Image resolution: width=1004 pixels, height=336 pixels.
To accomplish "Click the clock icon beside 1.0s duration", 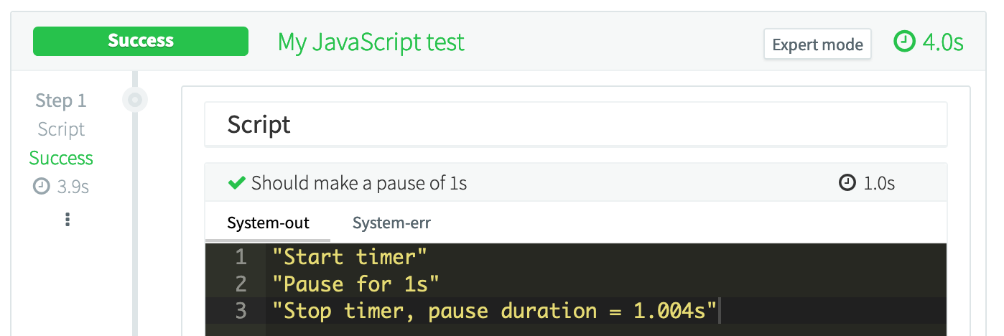I will pyautogui.click(x=847, y=183).
